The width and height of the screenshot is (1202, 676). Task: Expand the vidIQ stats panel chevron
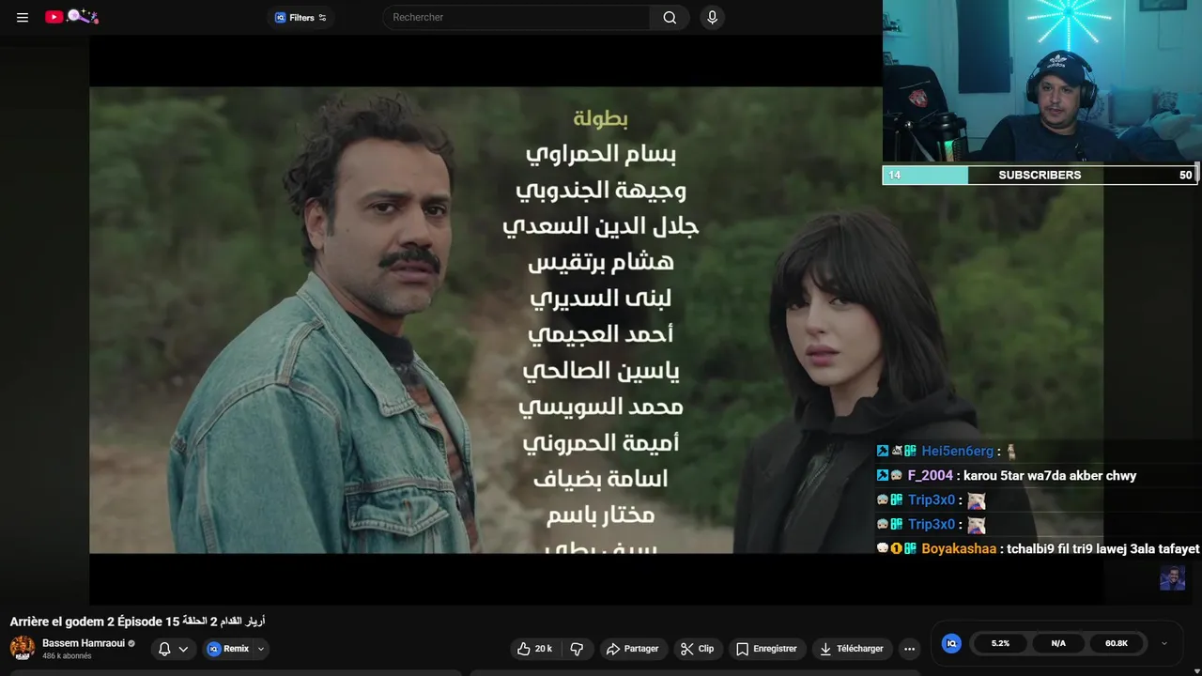point(1164,643)
